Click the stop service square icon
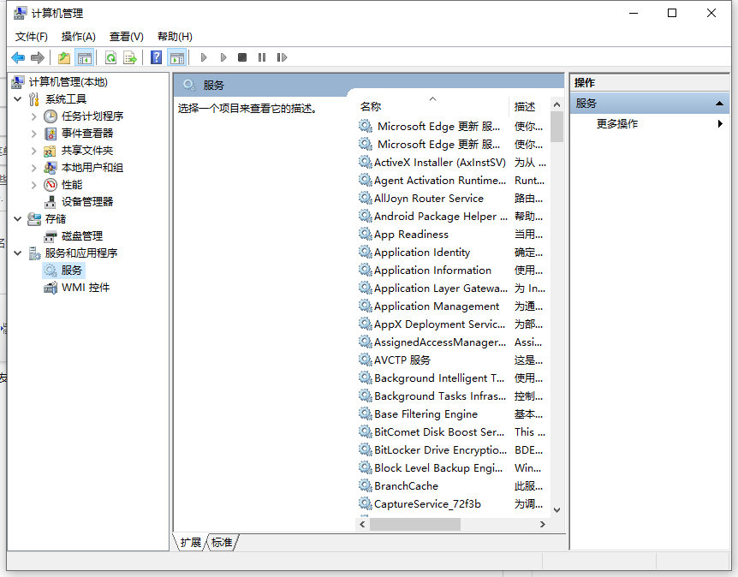Image resolution: width=738 pixels, height=577 pixels. 242,57
